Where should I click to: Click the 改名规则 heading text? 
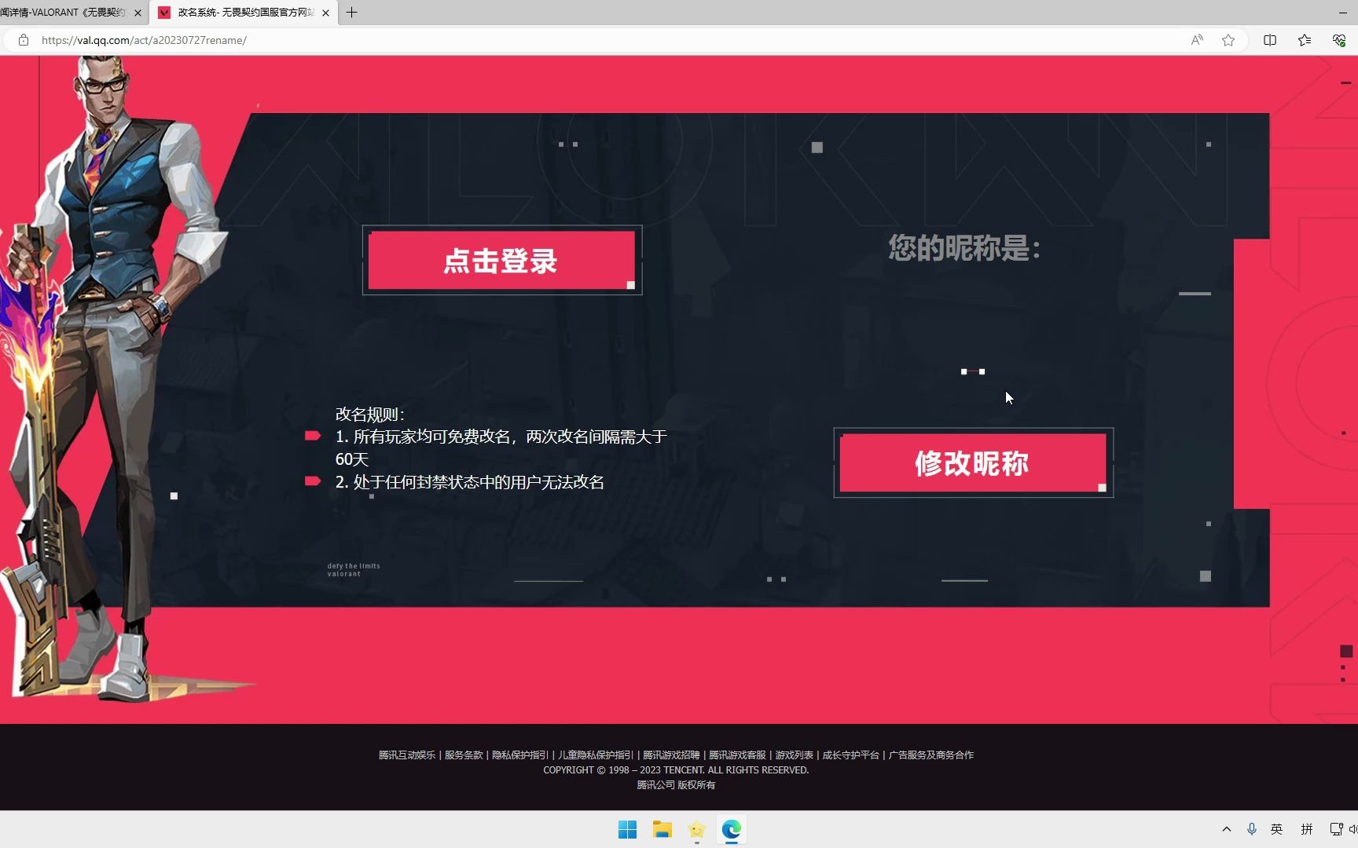click(x=369, y=414)
